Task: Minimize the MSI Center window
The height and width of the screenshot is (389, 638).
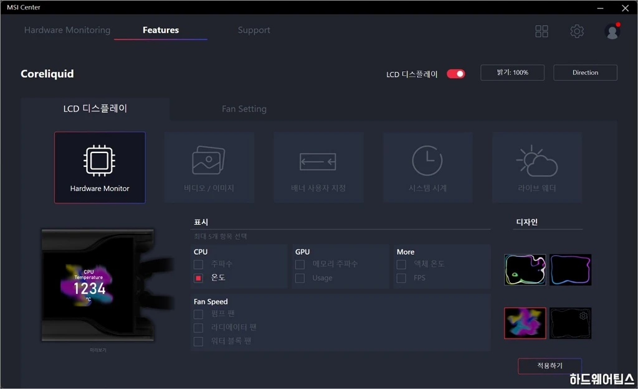Action: [600, 7]
